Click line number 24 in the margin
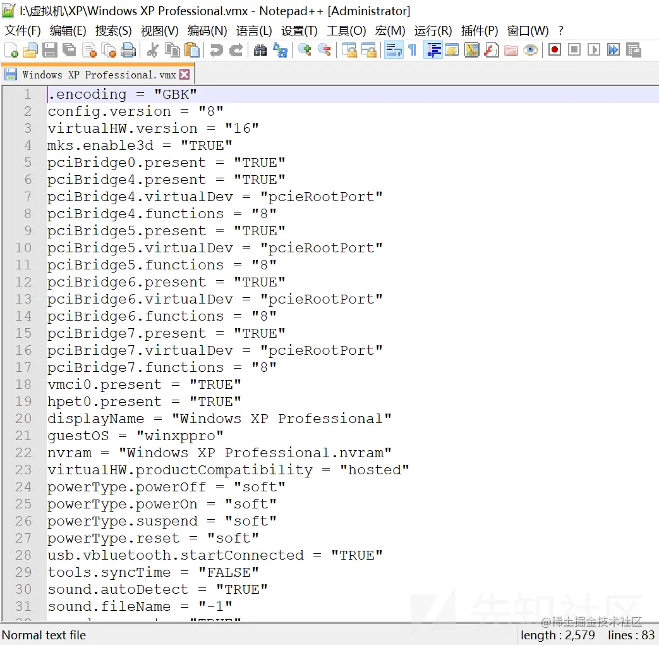 tap(23, 487)
